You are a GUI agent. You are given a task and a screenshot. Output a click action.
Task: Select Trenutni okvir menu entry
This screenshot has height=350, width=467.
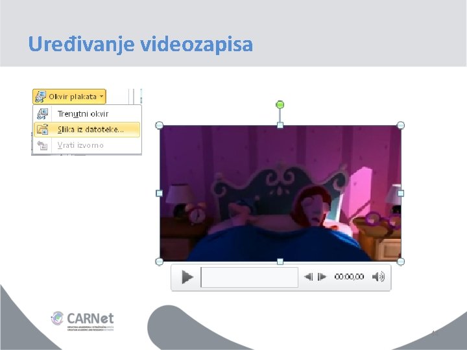(x=87, y=113)
